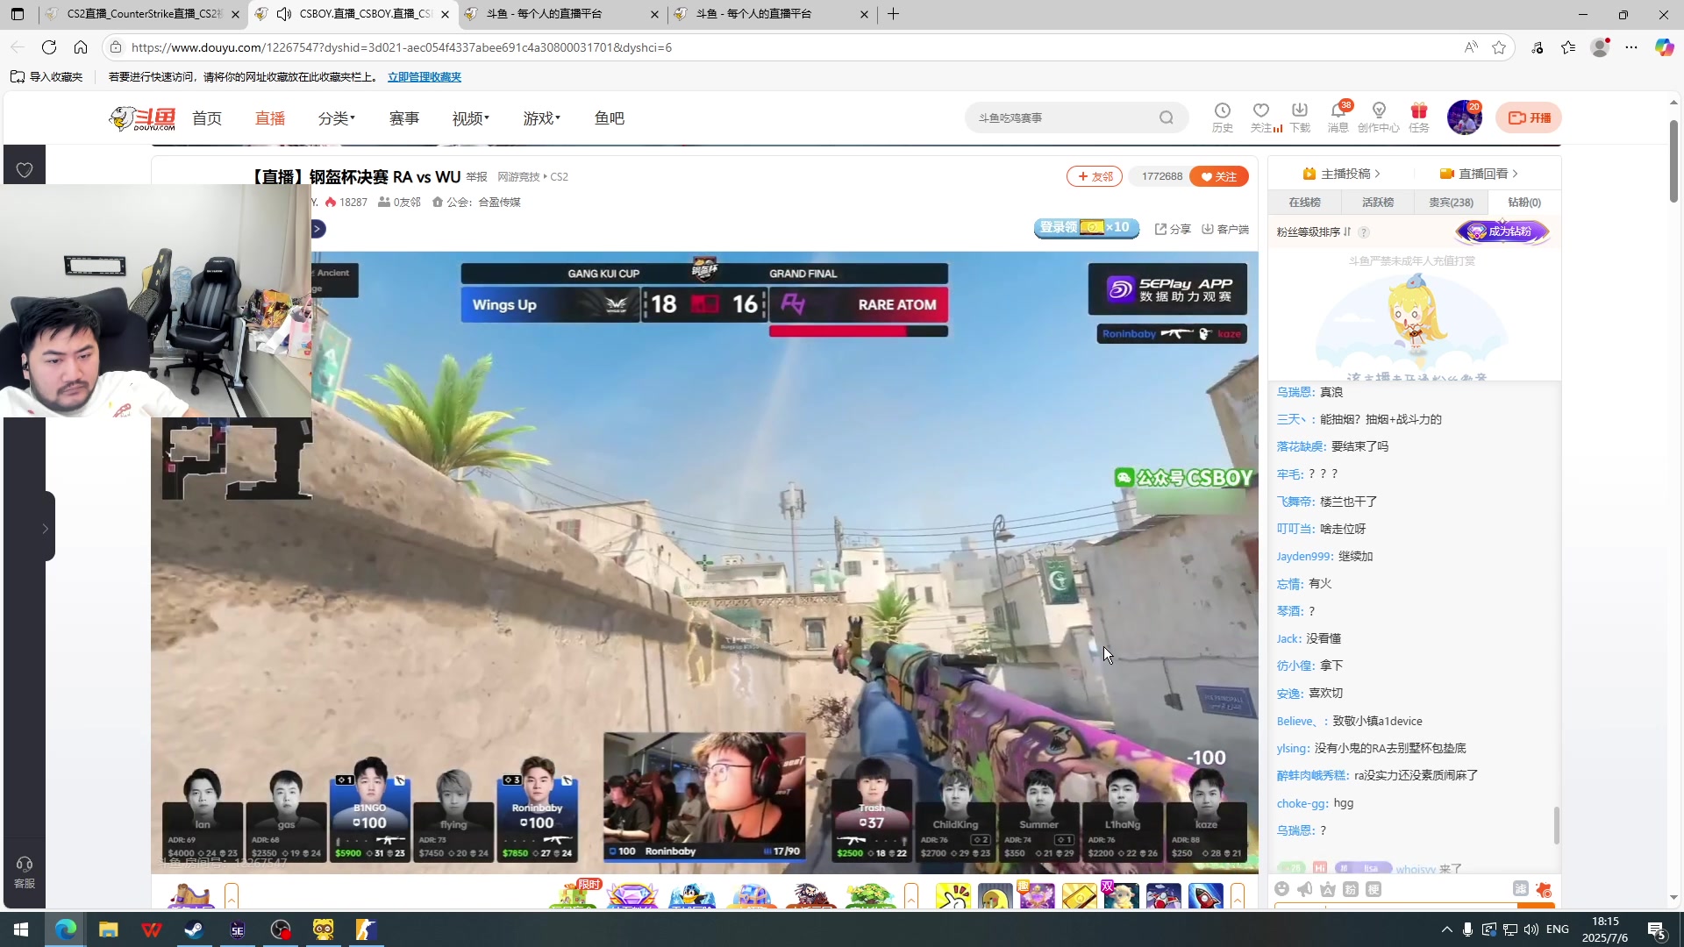This screenshot has width=1684, height=947.
Task: Open the viewing history clock icon
Action: (1222, 110)
